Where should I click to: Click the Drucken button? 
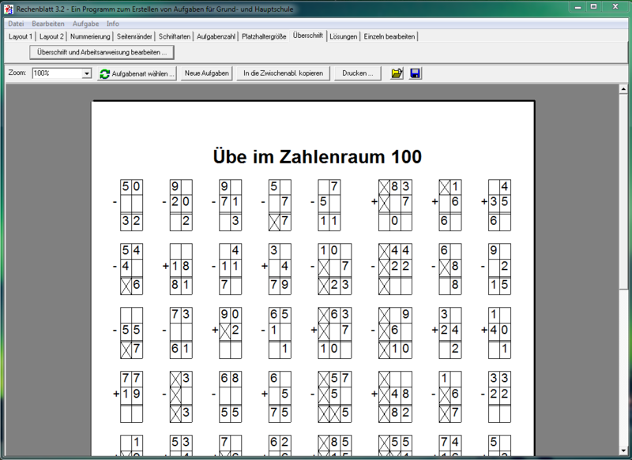coord(357,73)
